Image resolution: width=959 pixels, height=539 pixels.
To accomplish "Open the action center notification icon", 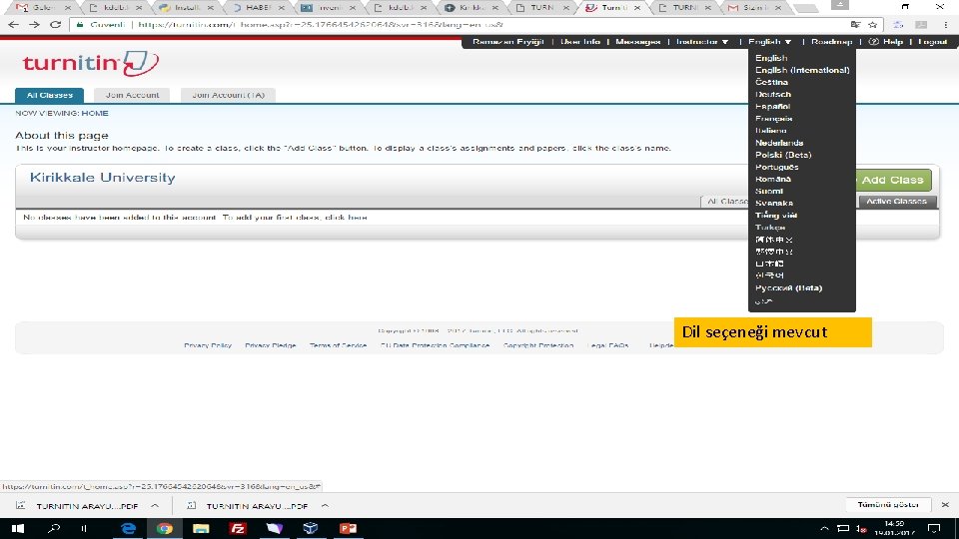I will point(934,528).
